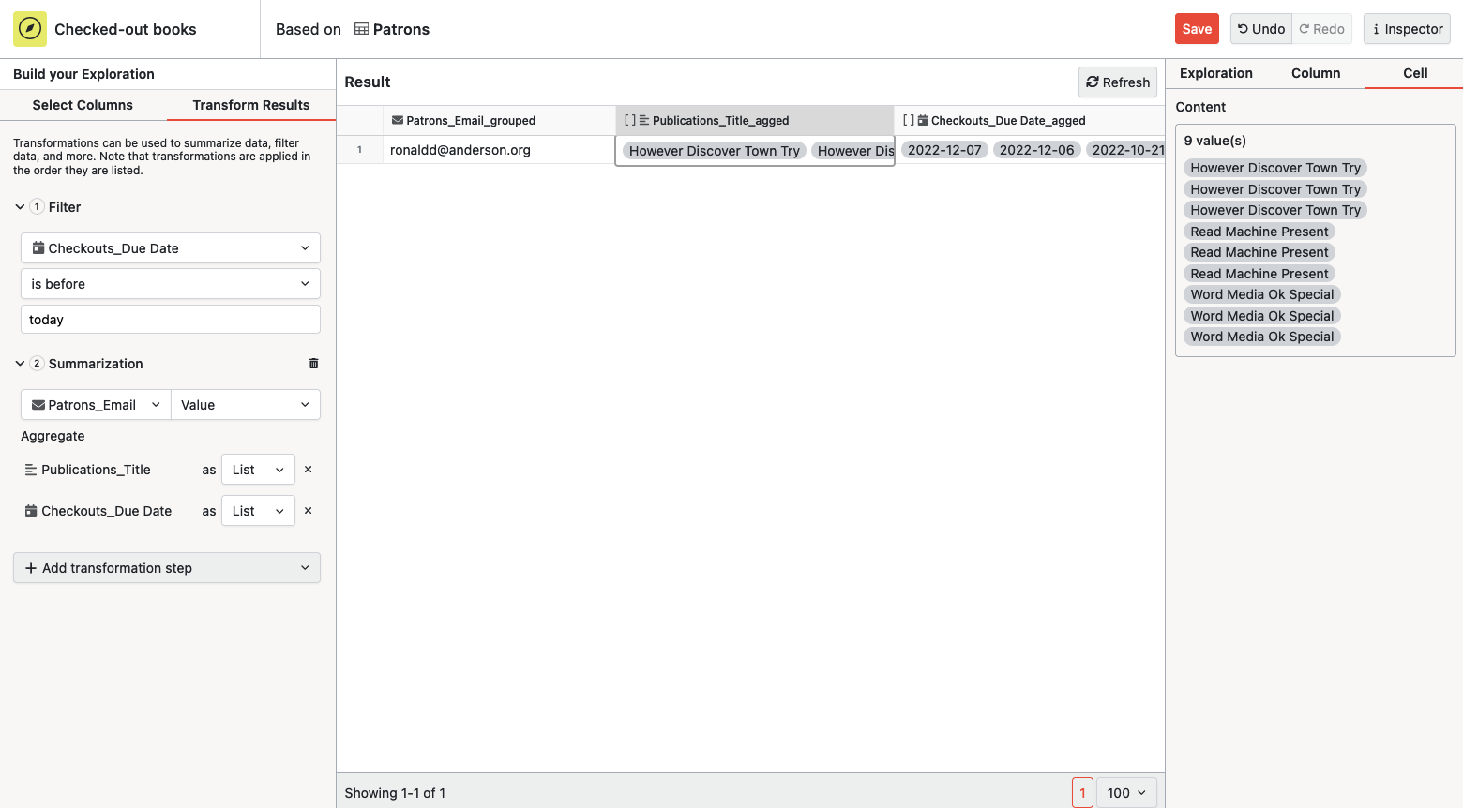Click the first 'Word Media Ok Special' value in inspector
Image resolution: width=1463 pixels, height=808 pixels.
1262,294
